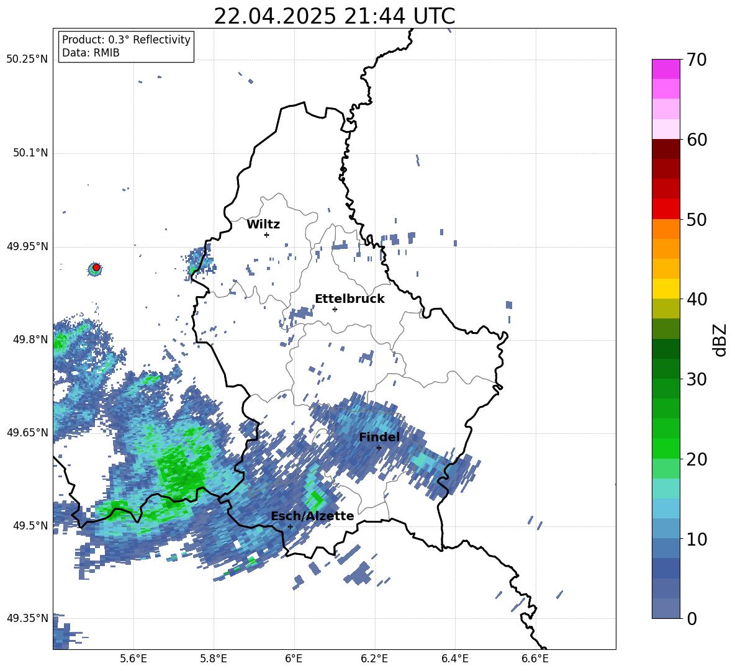This screenshot has width=735, height=671.
Task: Click the 5.8°E longitude label
Action: click(214, 659)
